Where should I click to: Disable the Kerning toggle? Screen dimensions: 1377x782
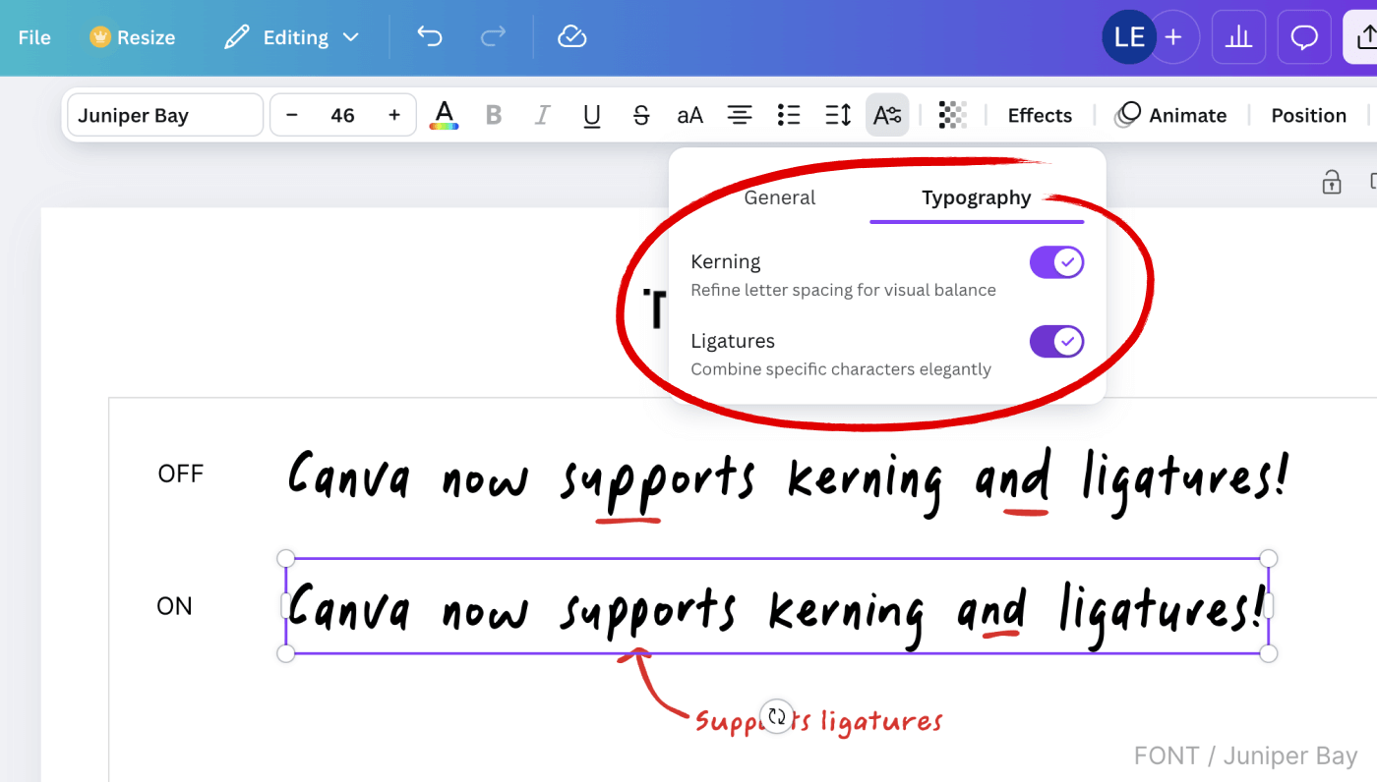pyautogui.click(x=1056, y=262)
